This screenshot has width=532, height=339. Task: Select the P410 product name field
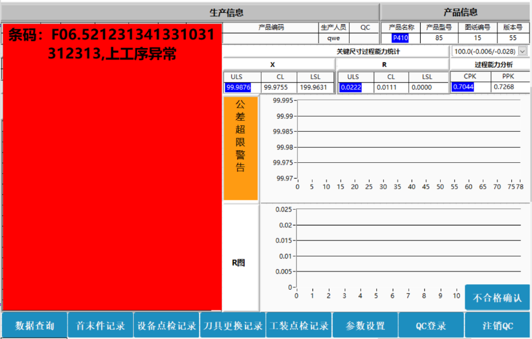point(401,38)
